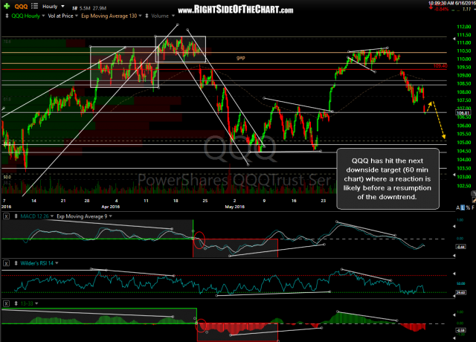476x342 pixels.
Task: Click the MACD value label -0.44
Action: (461, 247)
